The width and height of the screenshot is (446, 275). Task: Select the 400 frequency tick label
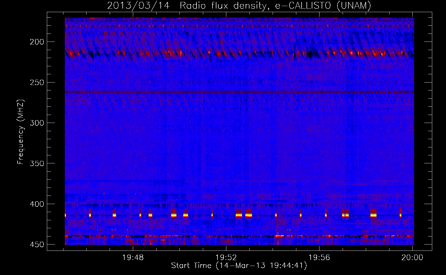click(x=37, y=204)
